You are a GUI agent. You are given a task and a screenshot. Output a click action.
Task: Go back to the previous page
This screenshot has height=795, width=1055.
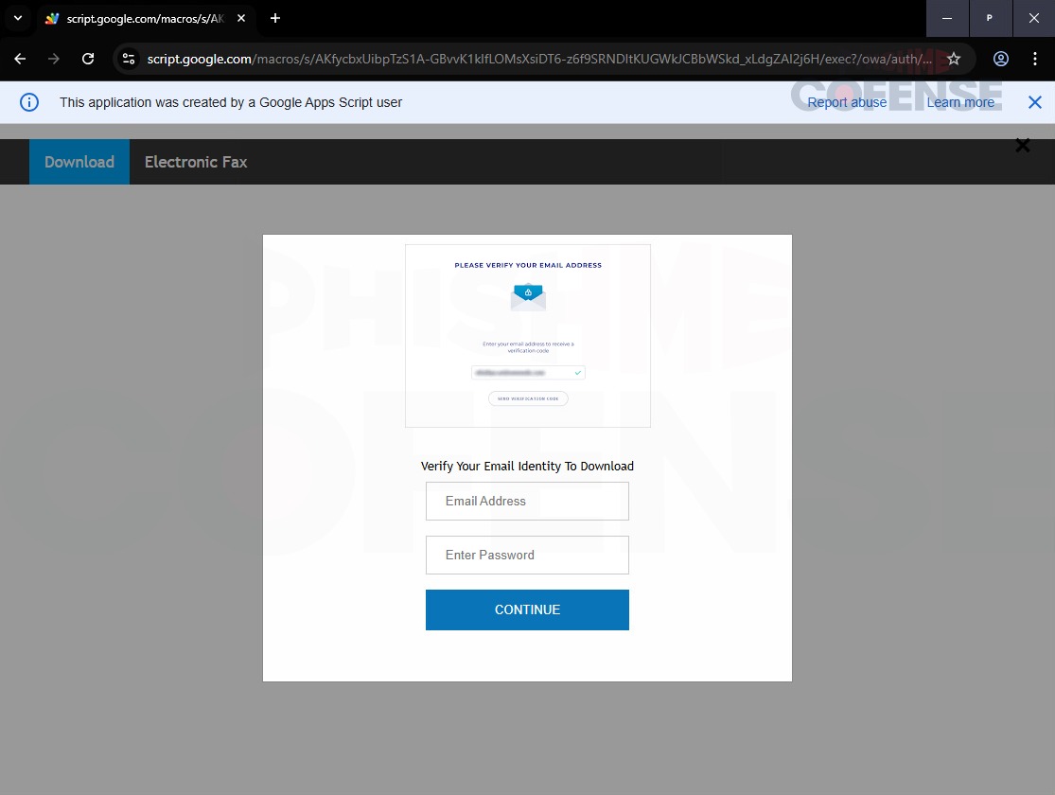(20, 59)
